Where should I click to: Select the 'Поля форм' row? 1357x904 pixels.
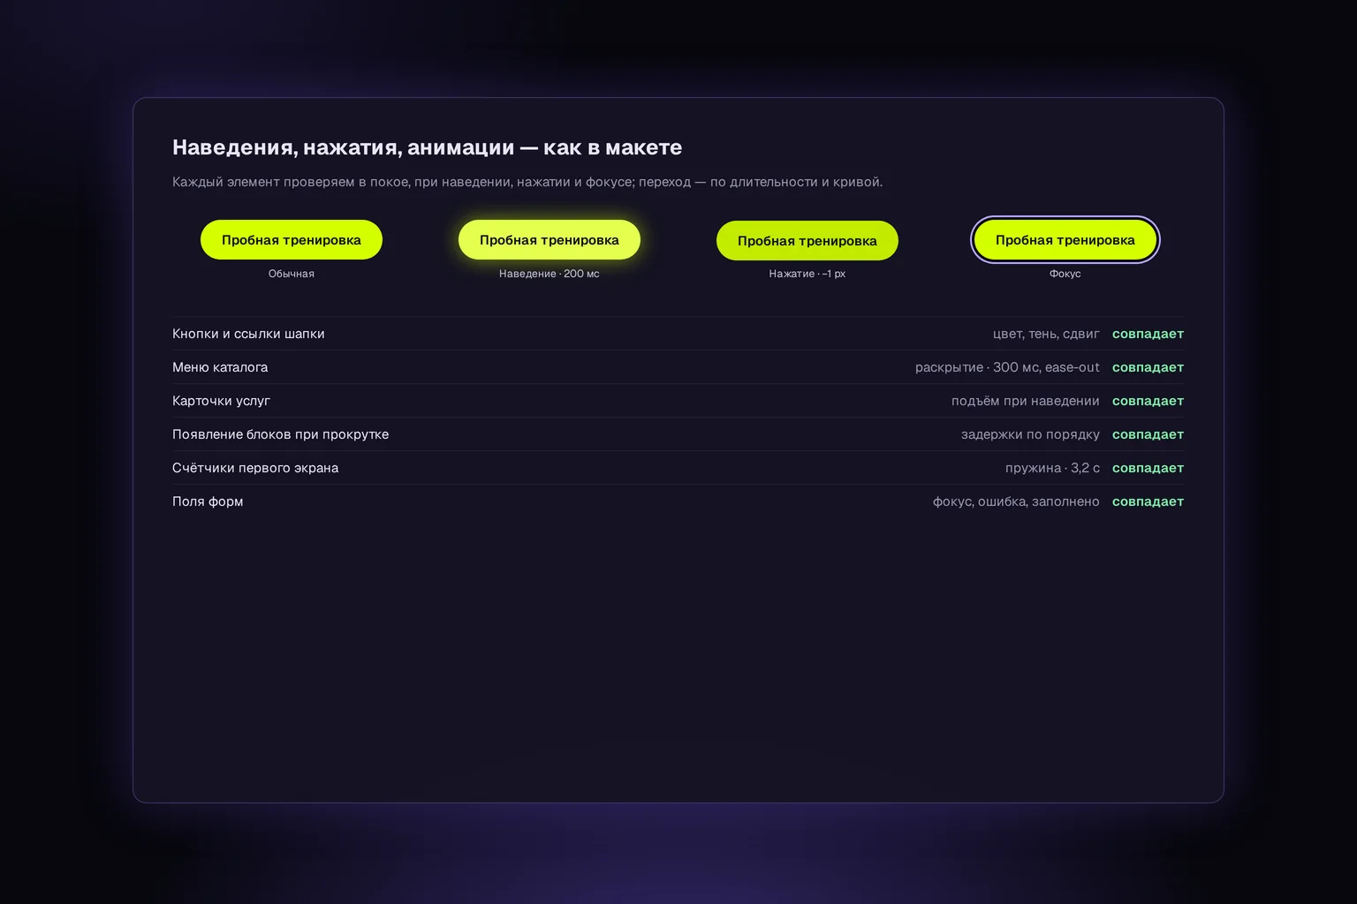click(678, 501)
